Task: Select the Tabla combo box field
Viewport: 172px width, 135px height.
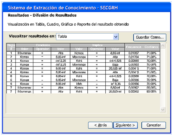Action: click(x=87, y=37)
